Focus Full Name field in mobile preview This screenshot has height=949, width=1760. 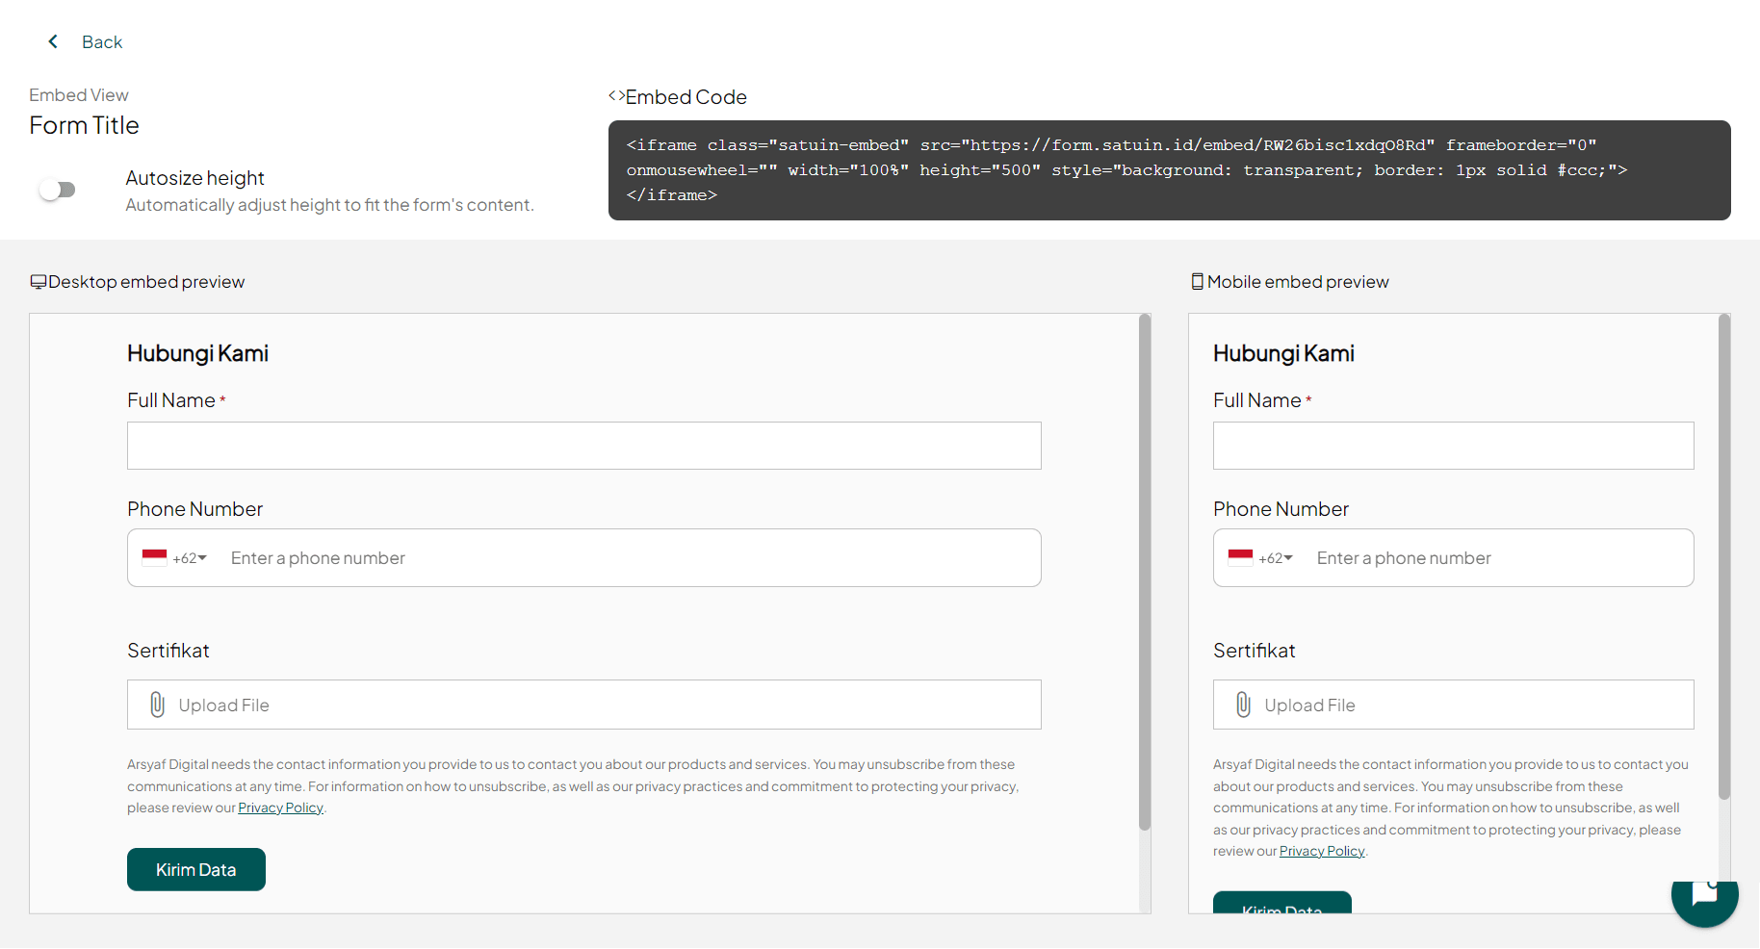point(1453,446)
